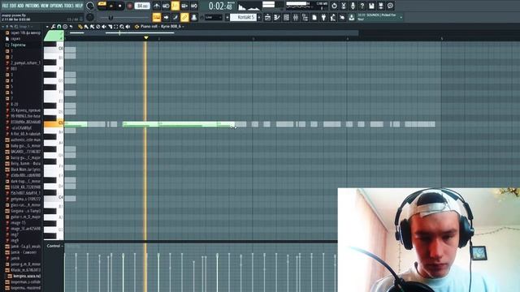Open the OPTIONS menu
520x292 pixels.
coord(56,6)
